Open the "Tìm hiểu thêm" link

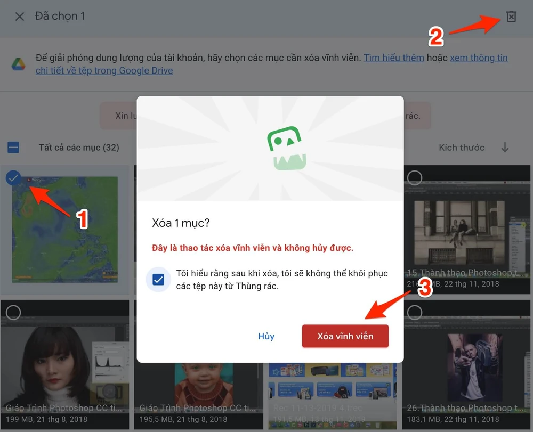pyautogui.click(x=393, y=58)
